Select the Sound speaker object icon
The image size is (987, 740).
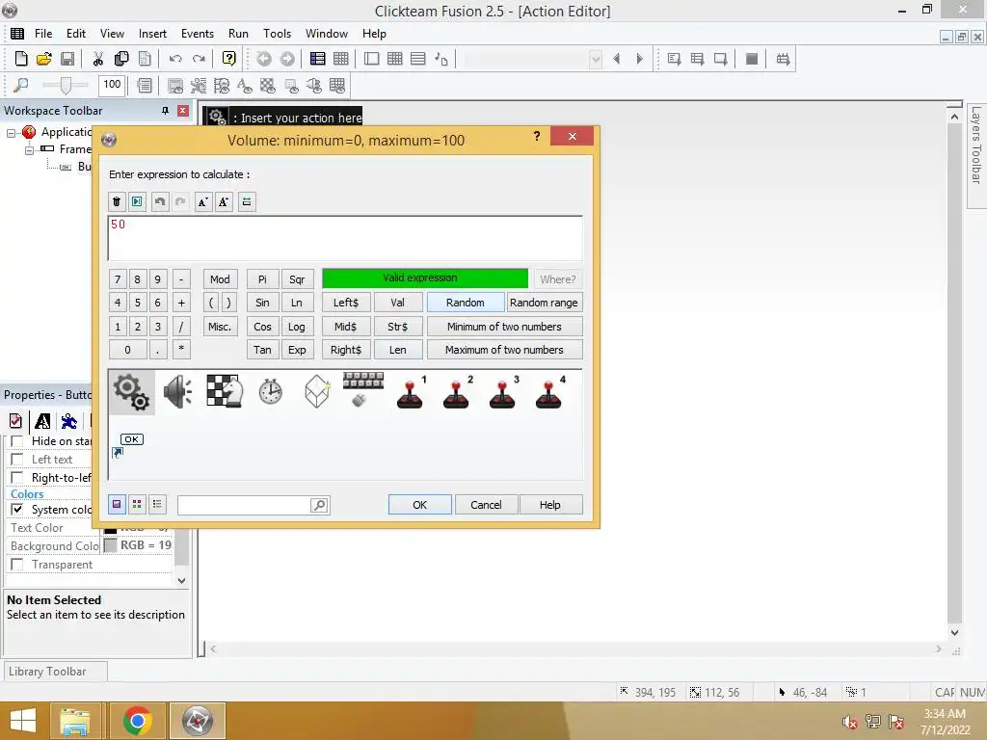[x=178, y=392]
